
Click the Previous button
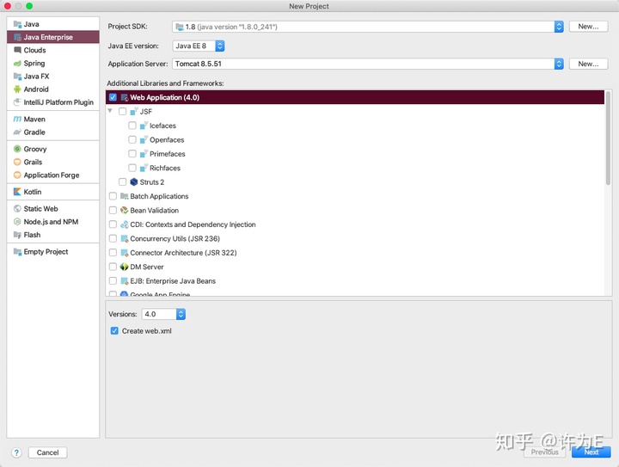545,452
